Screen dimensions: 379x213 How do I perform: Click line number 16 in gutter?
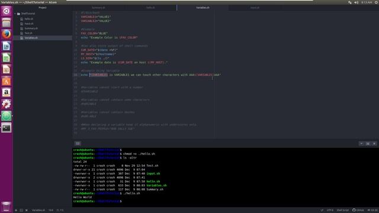[x=75, y=75]
